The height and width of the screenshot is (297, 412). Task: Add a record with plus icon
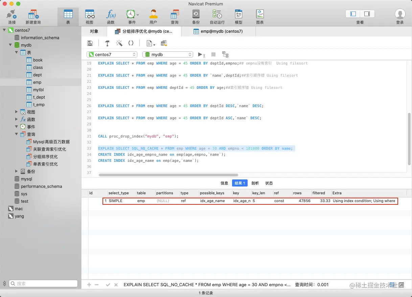click(x=89, y=285)
